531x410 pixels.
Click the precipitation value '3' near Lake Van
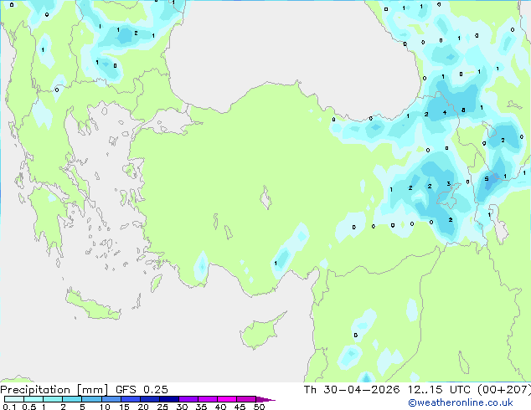[448, 184]
